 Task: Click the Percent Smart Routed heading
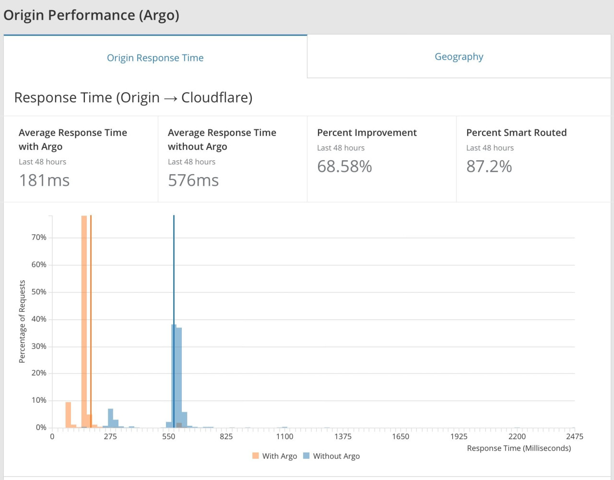(x=517, y=132)
